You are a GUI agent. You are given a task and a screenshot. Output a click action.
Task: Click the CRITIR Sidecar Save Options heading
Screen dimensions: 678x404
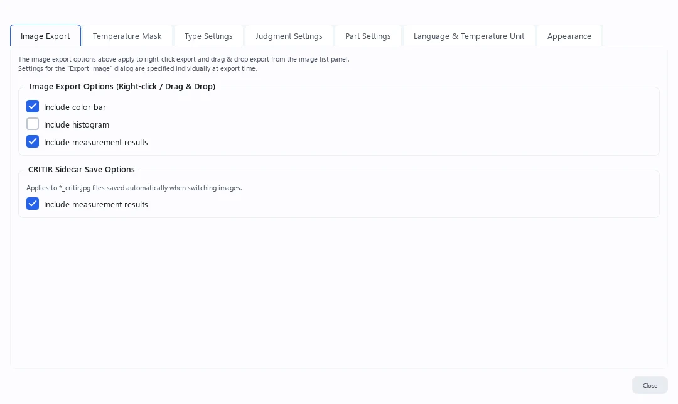point(81,170)
